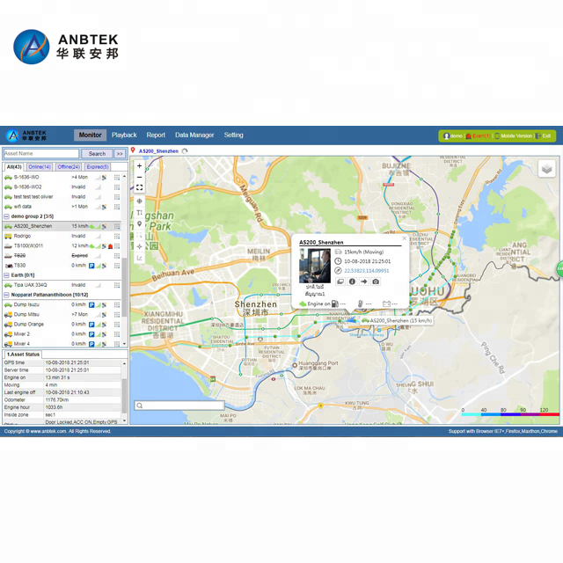Image resolution: width=563 pixels, height=563 pixels.
Task: Click the AS200_Shenzhen title above map
Action: 158,151
